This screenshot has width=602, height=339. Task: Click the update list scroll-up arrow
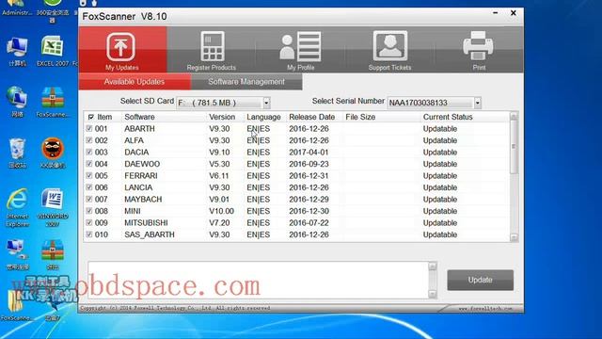click(514, 117)
